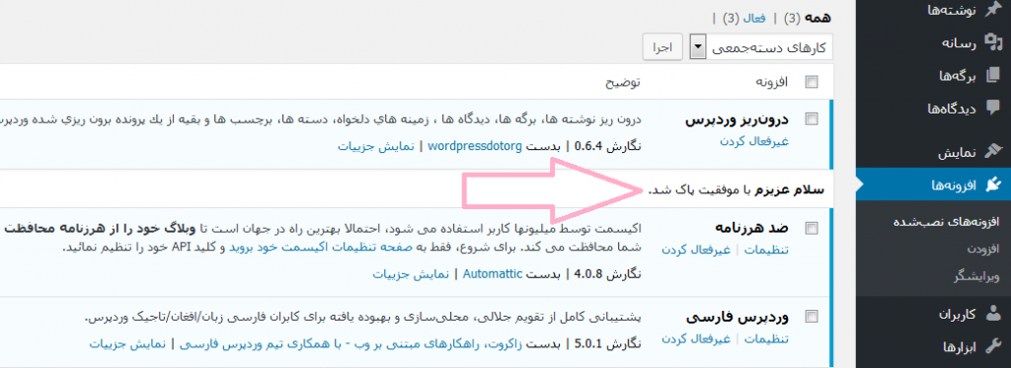Viewport: 1011px width, 368px height.
Task: Open نمایش جزییات for ضد هرزنامه
Action: pyautogui.click(x=410, y=274)
